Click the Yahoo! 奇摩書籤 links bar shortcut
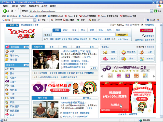Viewport: 163px width, 122px height. (88, 16)
